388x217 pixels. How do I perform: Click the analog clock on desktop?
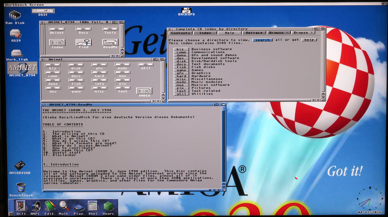pos(369,199)
